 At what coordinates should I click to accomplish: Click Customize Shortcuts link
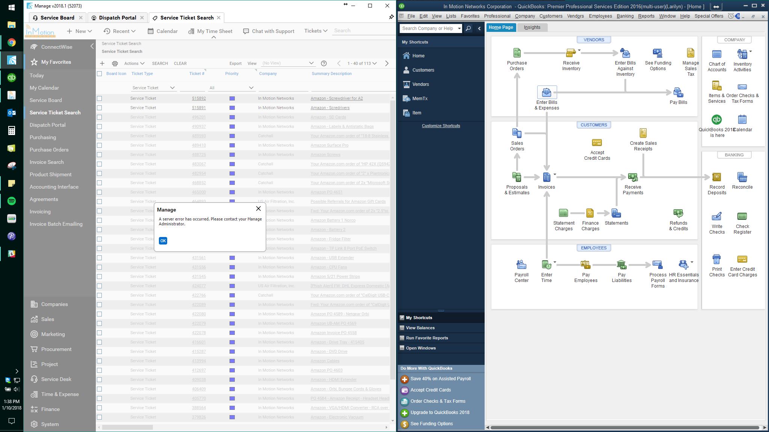441,126
